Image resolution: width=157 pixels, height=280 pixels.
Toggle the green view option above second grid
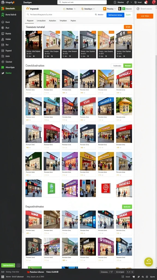[128, 66]
